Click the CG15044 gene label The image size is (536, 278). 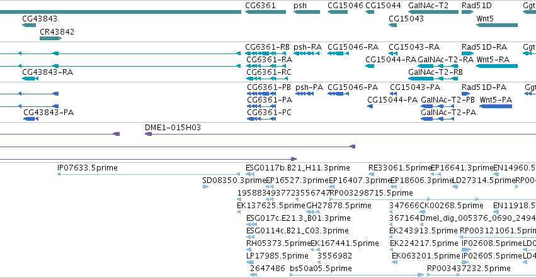383,6
